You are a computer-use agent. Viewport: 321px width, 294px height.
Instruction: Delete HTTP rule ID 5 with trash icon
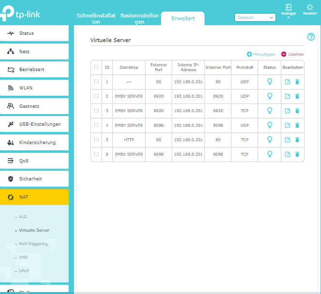[x=297, y=140]
